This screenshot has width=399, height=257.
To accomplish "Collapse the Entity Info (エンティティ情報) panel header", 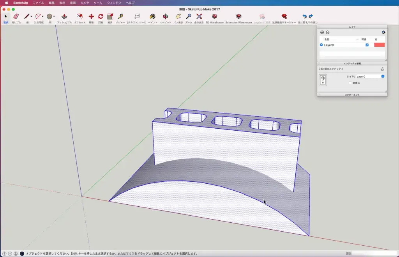I will pyautogui.click(x=352, y=64).
